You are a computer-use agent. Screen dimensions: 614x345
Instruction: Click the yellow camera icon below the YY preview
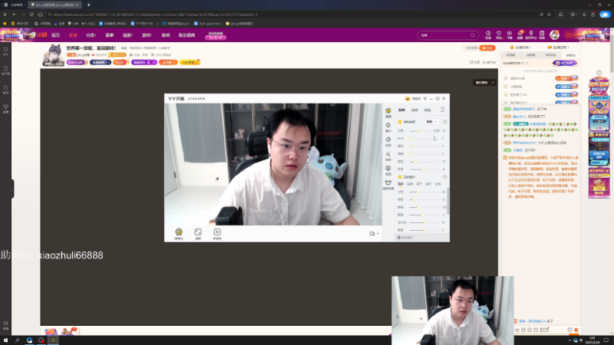pos(179,234)
